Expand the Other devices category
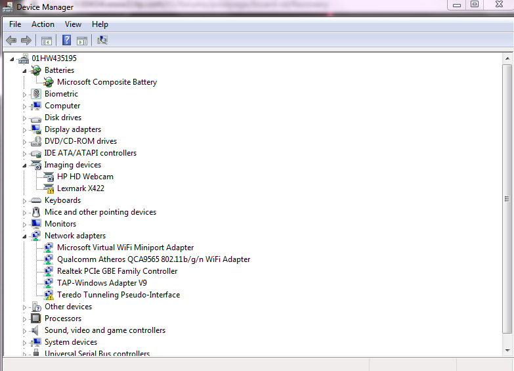This screenshot has width=514, height=371. click(24, 307)
